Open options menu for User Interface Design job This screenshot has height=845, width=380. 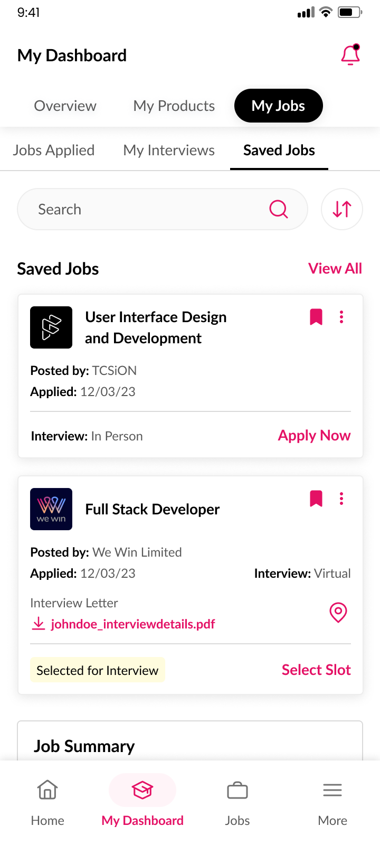tap(341, 317)
